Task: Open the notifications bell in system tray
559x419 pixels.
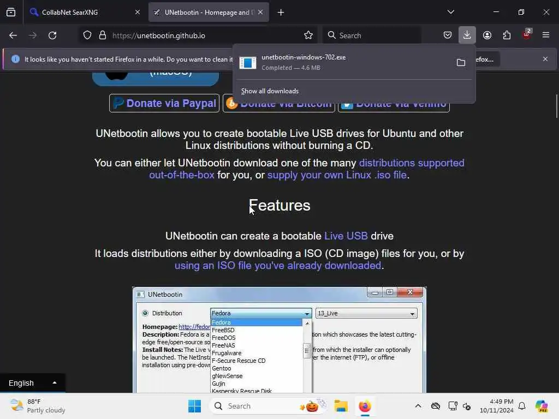Action: coord(522,406)
